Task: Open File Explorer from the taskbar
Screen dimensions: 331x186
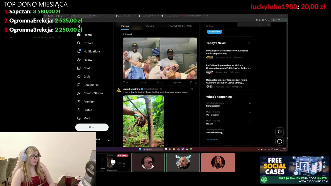Action: click(x=174, y=149)
